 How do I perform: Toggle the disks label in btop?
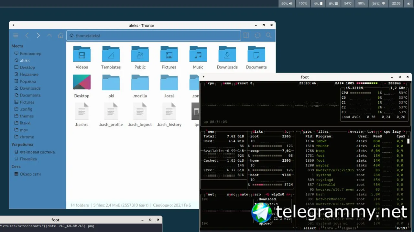[257, 131]
